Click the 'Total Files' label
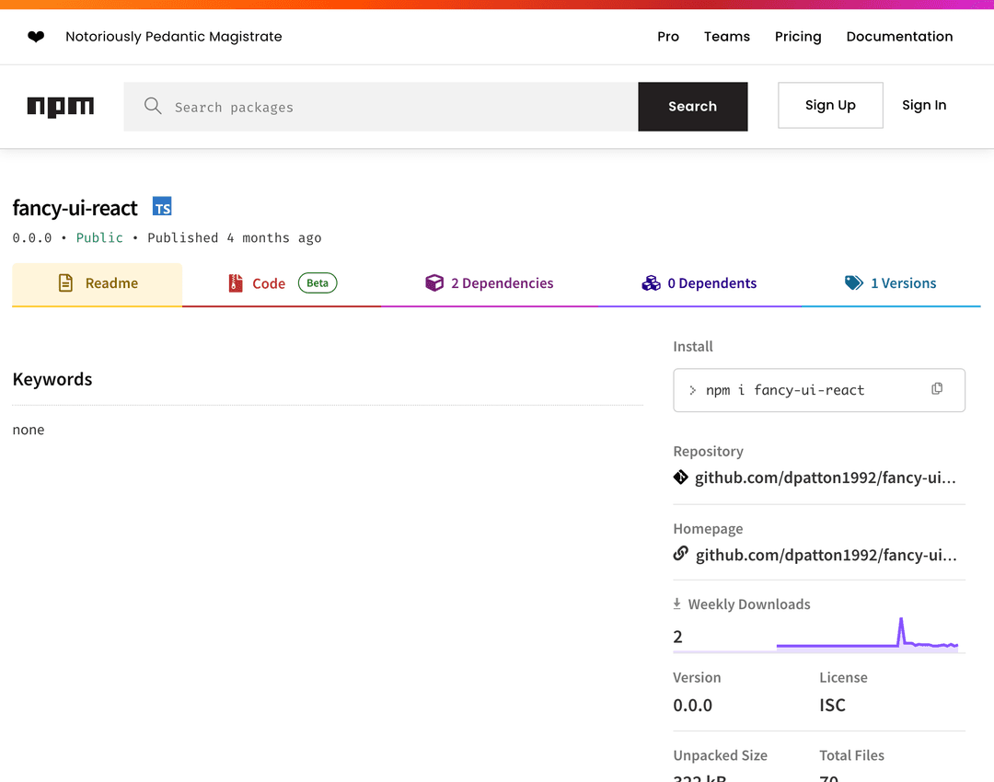The width and height of the screenshot is (994, 782). (851, 755)
